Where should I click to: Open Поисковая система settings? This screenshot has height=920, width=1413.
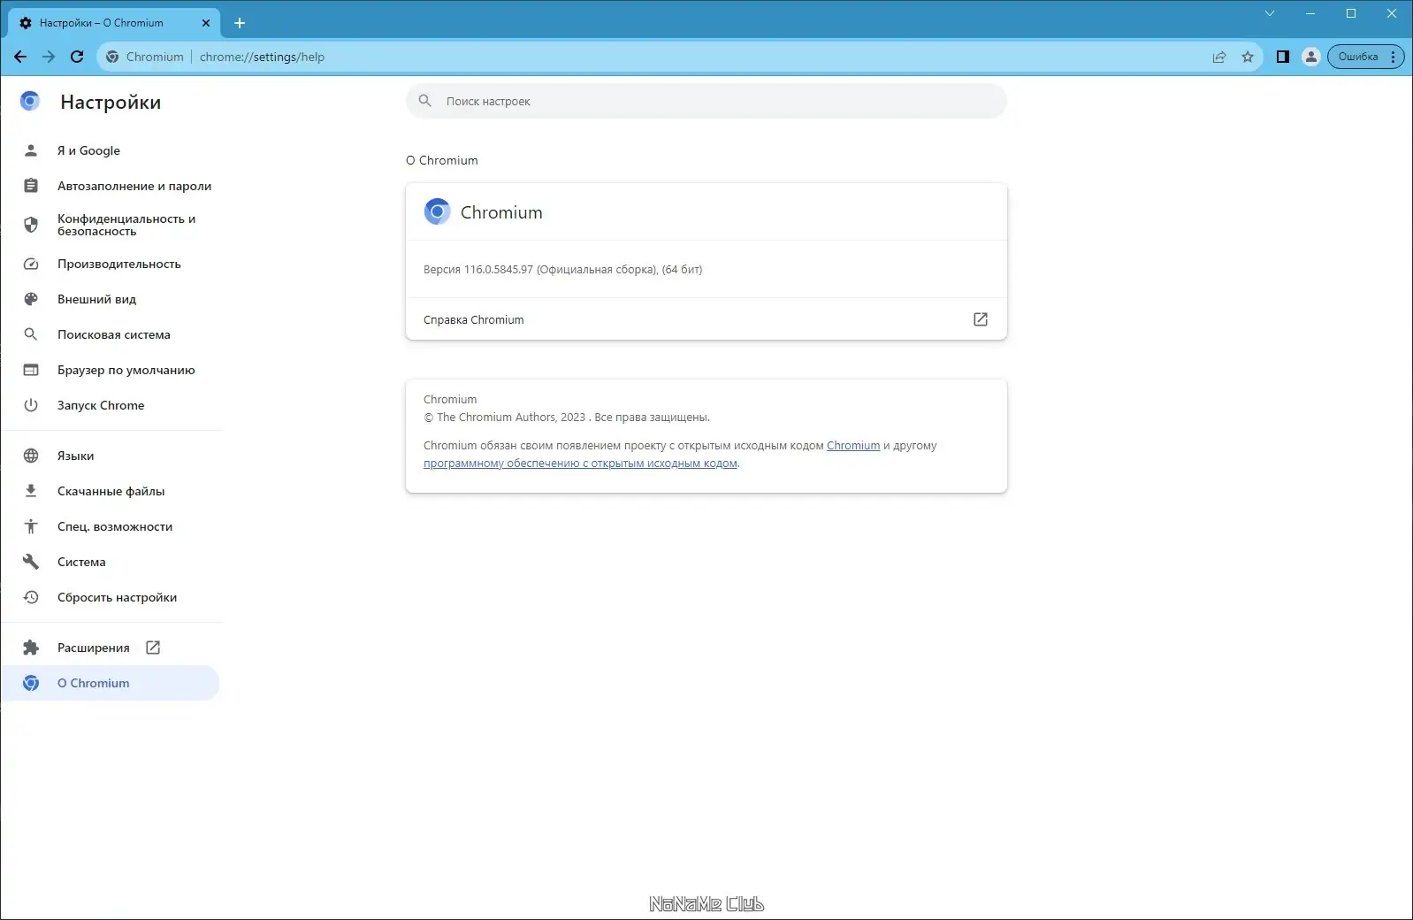click(x=111, y=334)
